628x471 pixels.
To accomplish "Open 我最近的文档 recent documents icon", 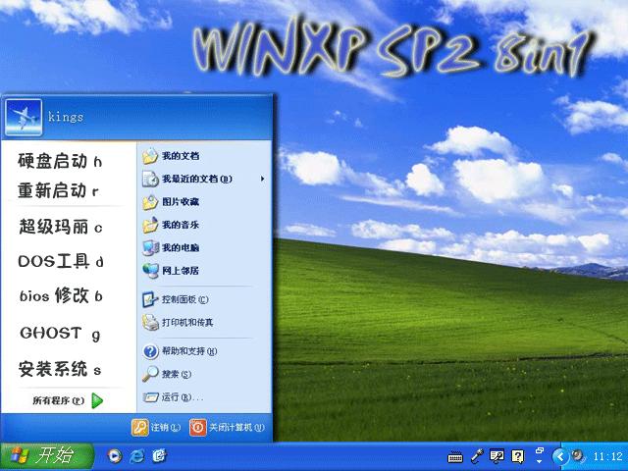I will tap(150, 179).
